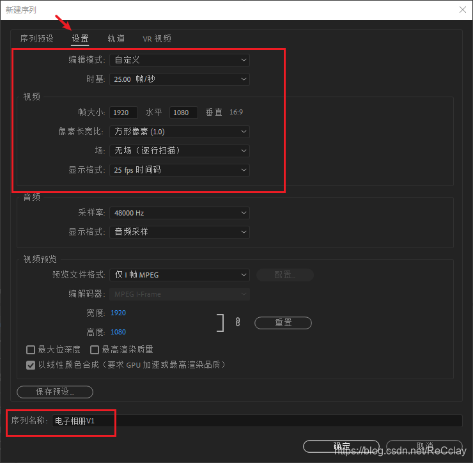Viewport: 473px width, 463px height.
Task: Open 像素长宽比 dropdown
Action: coord(180,132)
